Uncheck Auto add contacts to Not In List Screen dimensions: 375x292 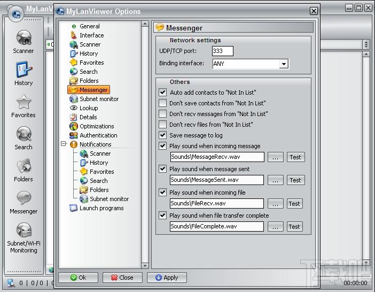click(x=163, y=93)
